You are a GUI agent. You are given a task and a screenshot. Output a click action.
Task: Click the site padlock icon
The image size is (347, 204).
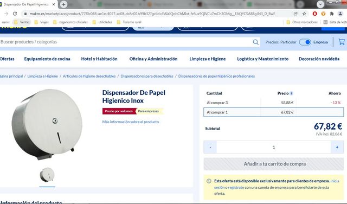pos(25,14)
